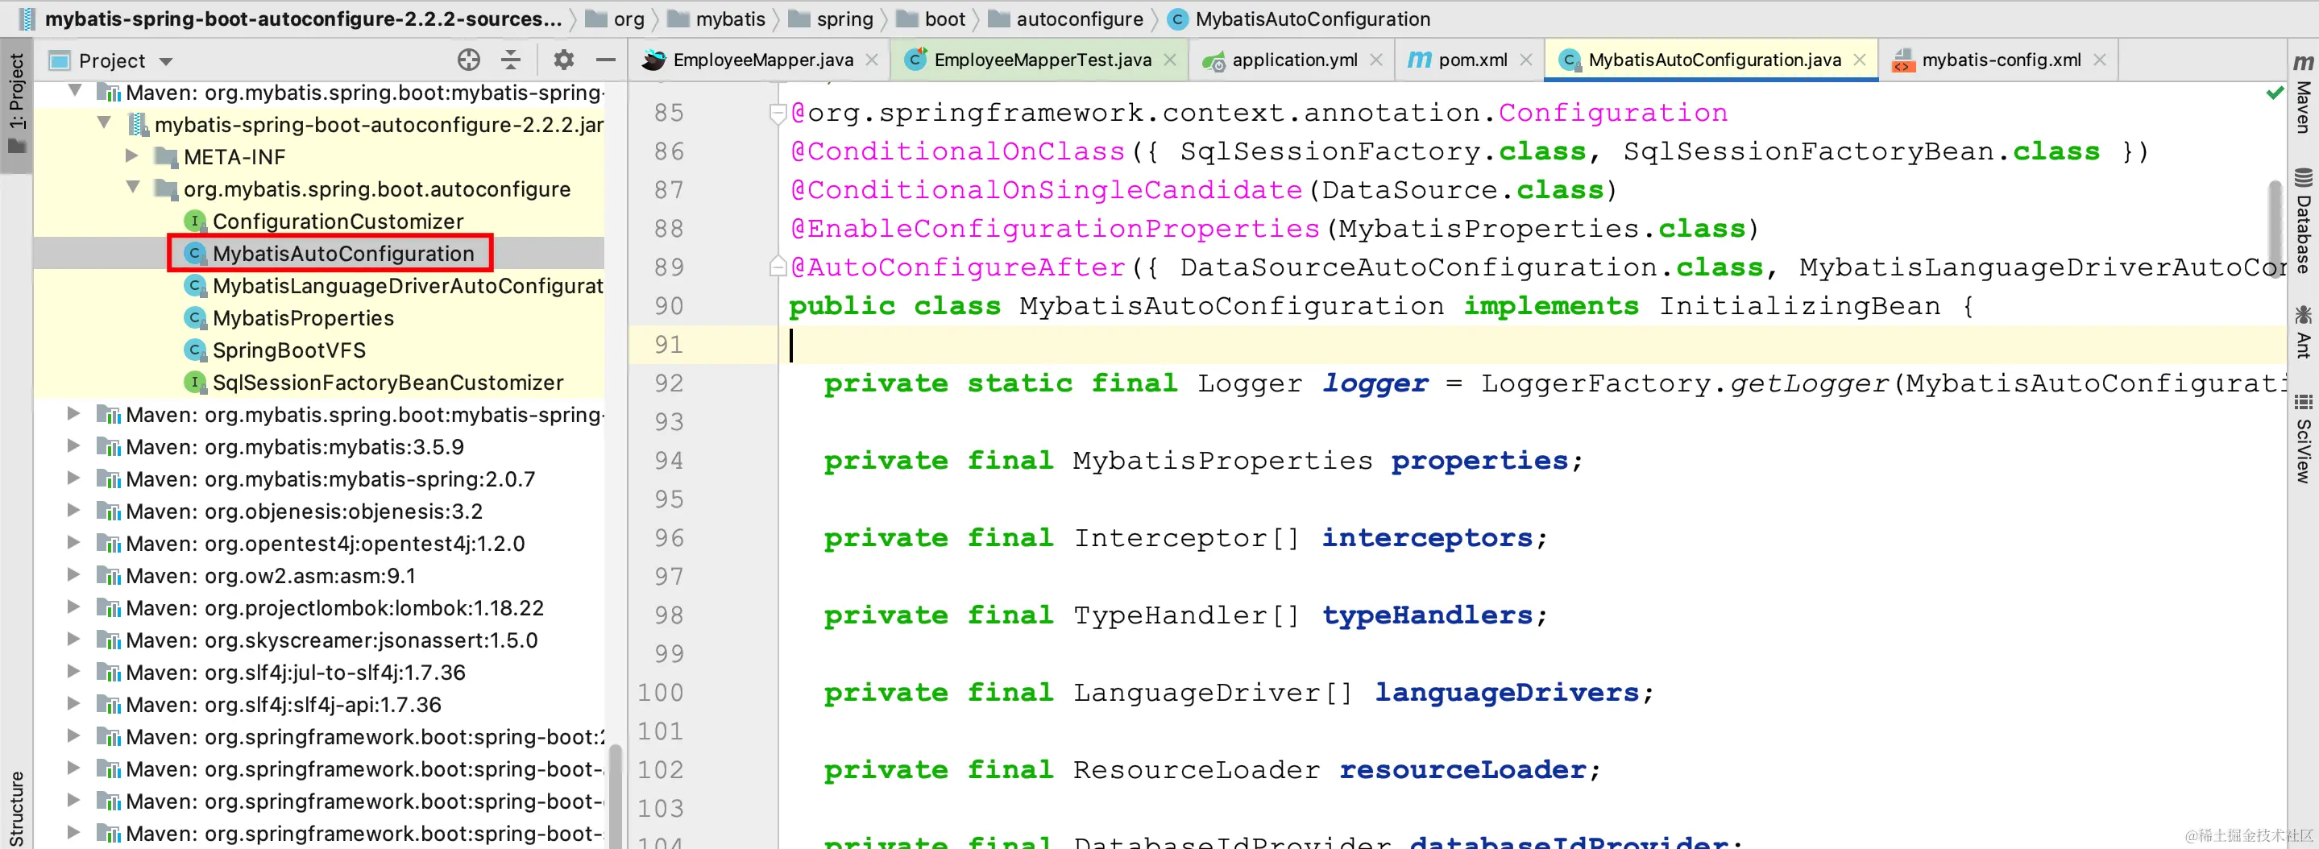2319x849 pixels.
Task: Close the EmployeeMapper.java tab
Action: [871, 60]
